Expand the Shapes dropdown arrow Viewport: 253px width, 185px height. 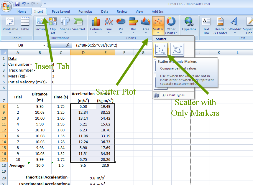(65, 33)
